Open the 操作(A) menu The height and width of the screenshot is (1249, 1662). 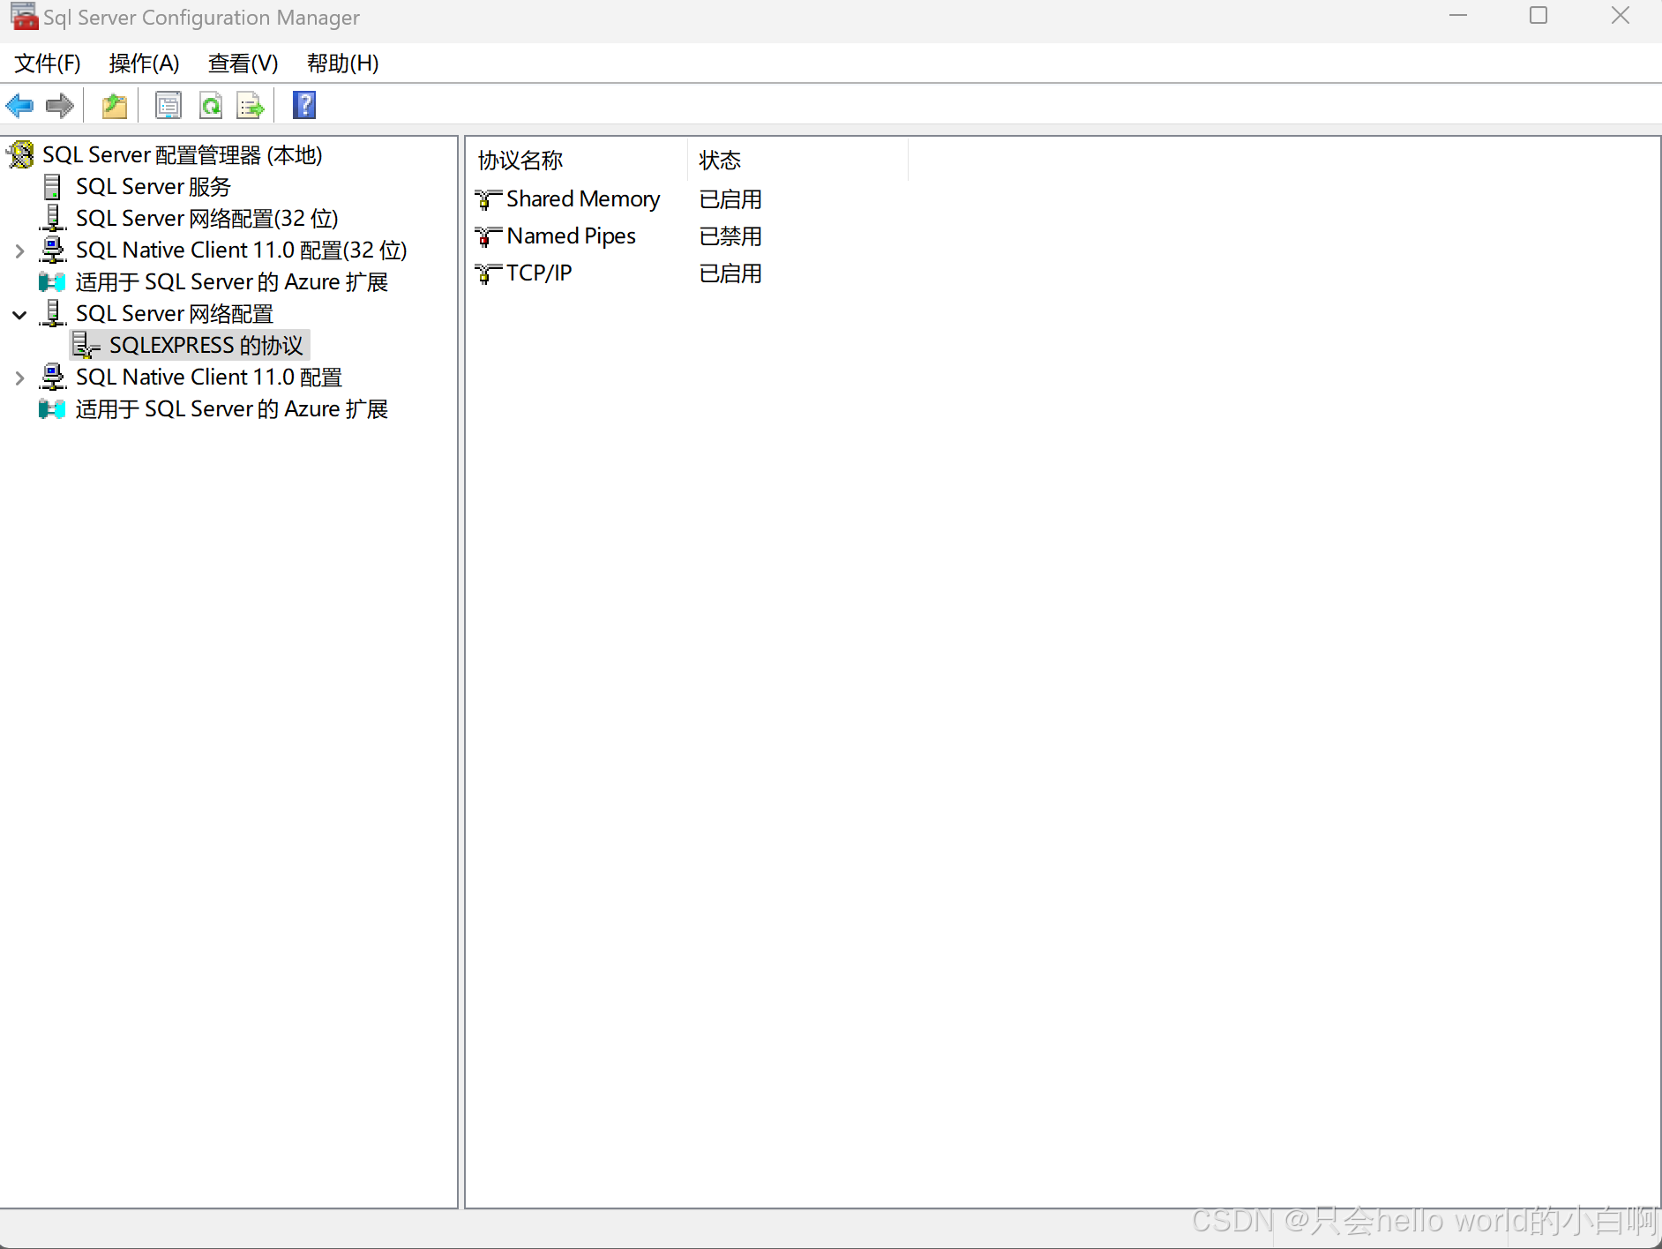145,64
